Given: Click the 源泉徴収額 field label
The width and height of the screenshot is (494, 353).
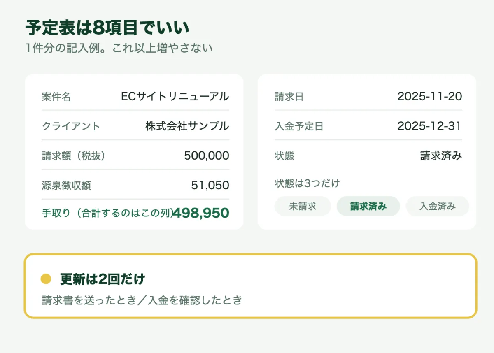Looking at the screenshot, I should point(66,186).
